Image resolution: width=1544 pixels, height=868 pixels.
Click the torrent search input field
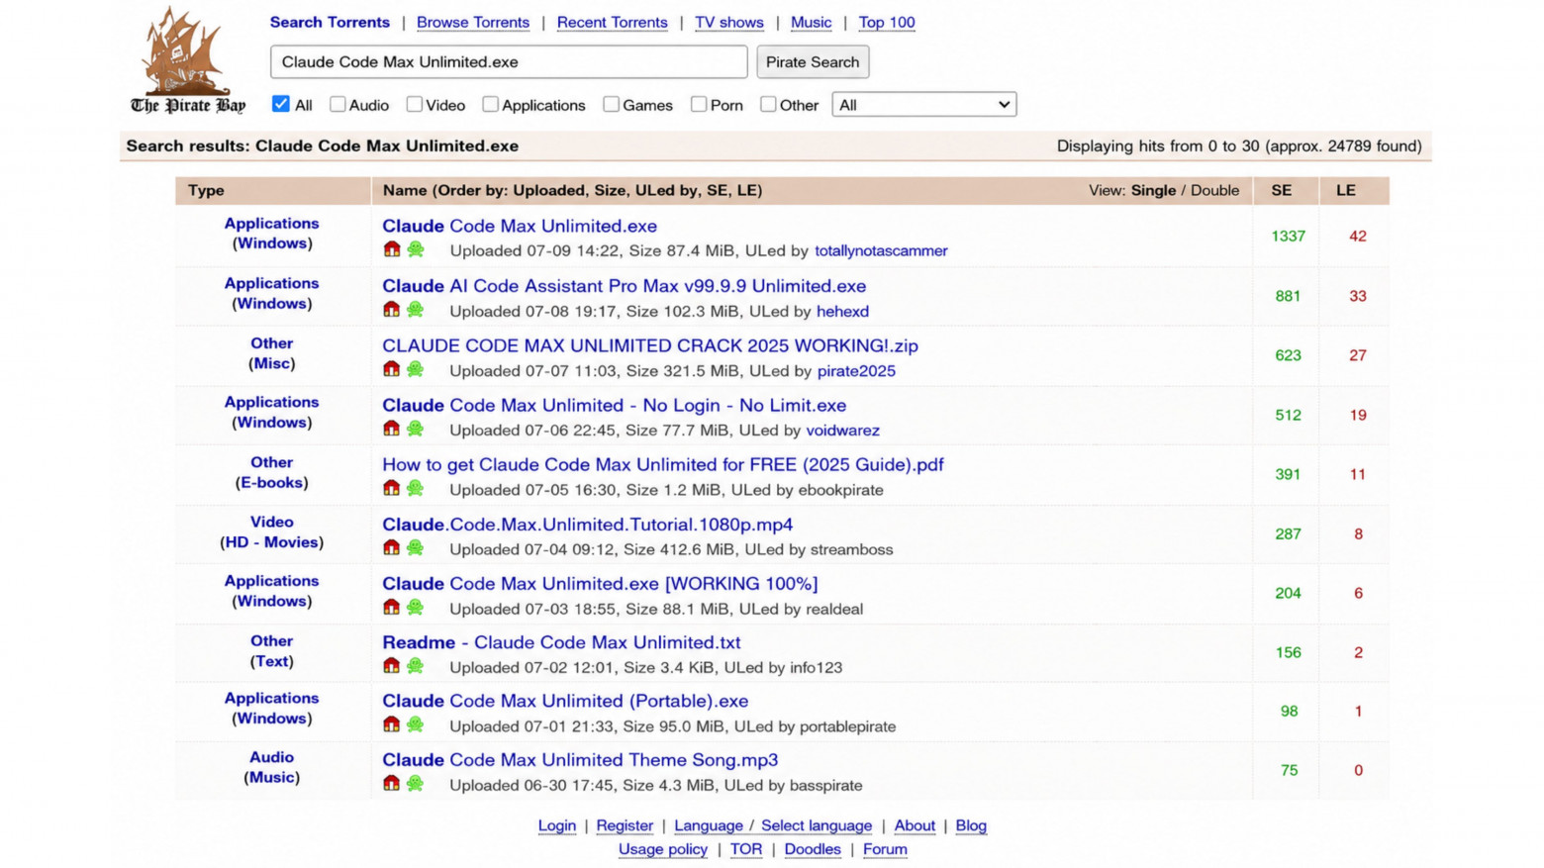click(509, 61)
